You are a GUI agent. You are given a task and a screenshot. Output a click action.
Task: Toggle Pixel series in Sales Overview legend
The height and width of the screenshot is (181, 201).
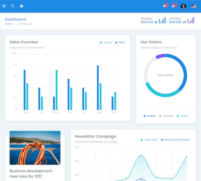(x=120, y=43)
